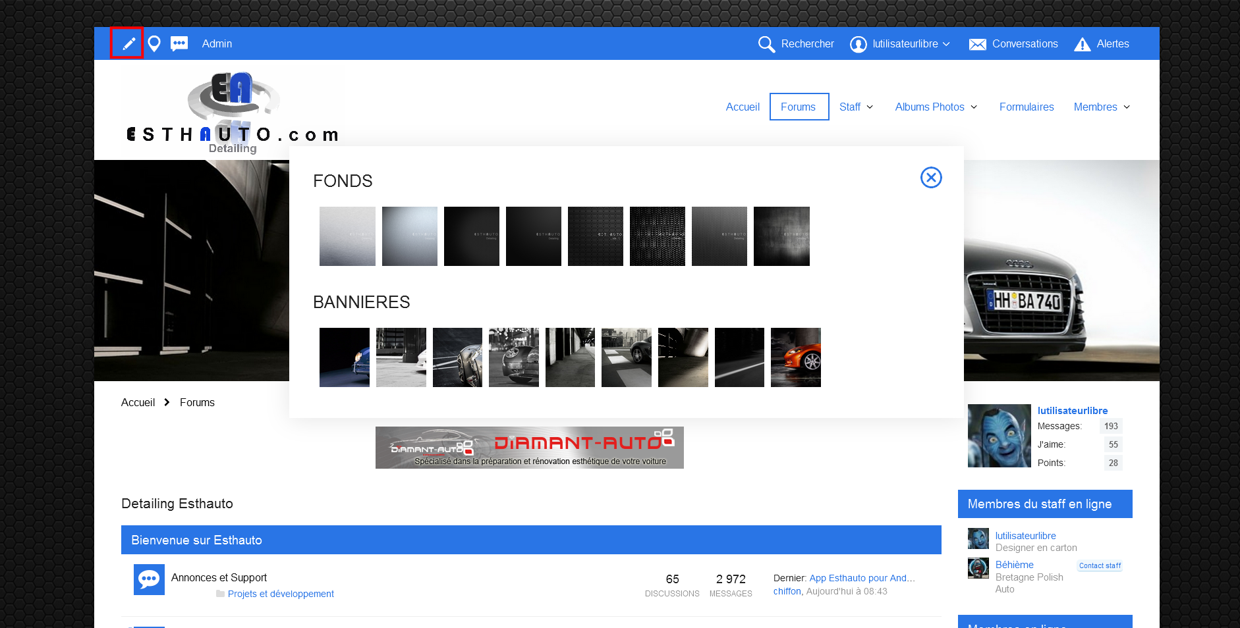The image size is (1240, 628).
Task: Select the fourth black-and-white car banner
Action: pos(514,357)
